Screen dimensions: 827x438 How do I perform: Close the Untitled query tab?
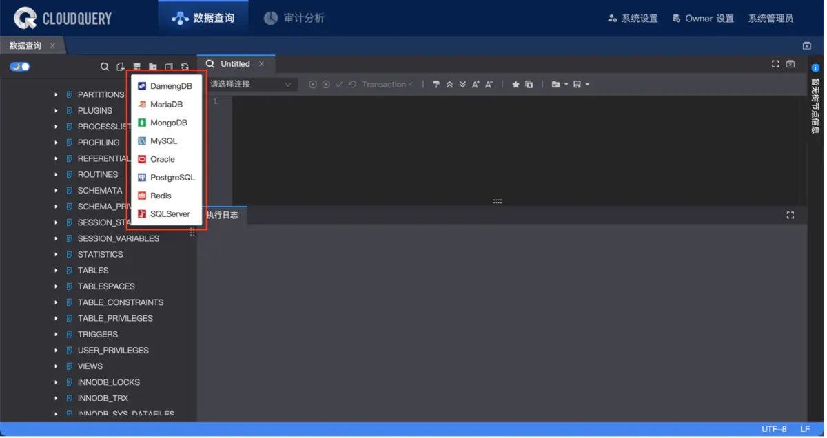(x=261, y=64)
